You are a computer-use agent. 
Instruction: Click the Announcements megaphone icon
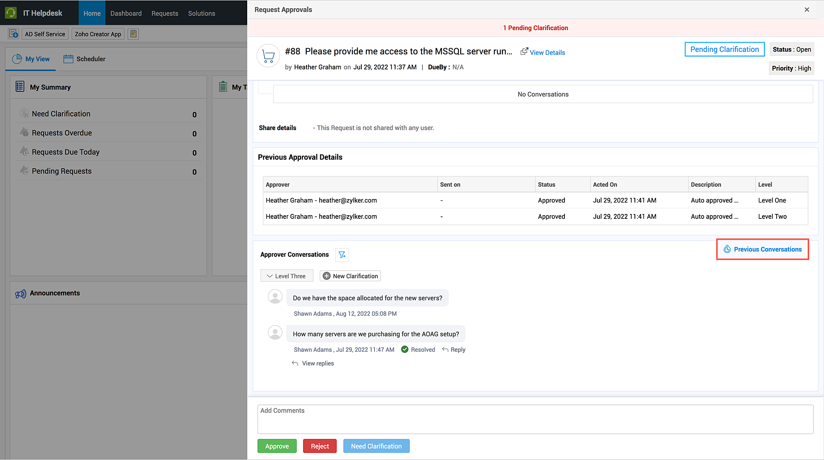[x=21, y=293]
